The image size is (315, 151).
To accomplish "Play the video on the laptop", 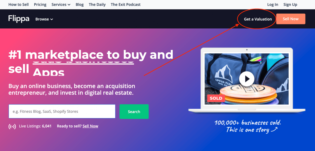I will [x=246, y=79].
